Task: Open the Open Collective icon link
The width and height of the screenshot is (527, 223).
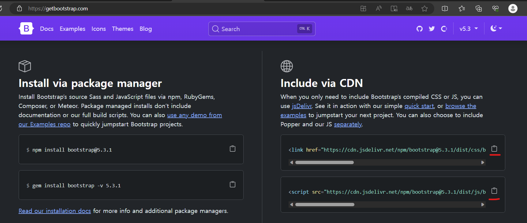Action: pos(444,29)
